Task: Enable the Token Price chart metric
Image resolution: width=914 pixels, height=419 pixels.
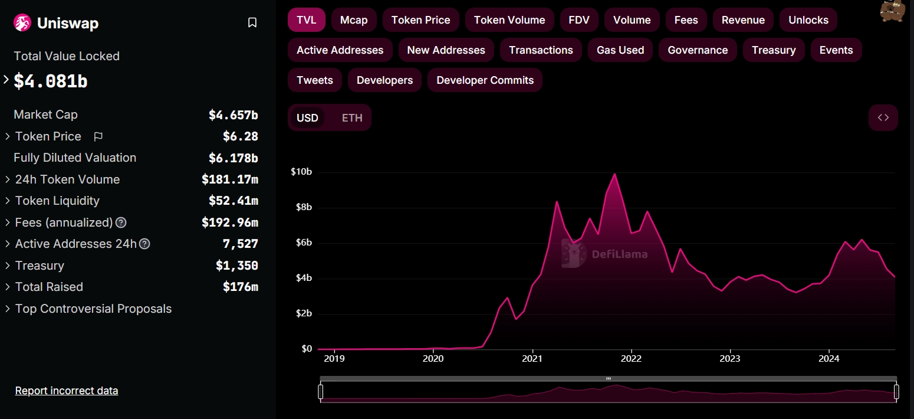Action: [x=421, y=20]
